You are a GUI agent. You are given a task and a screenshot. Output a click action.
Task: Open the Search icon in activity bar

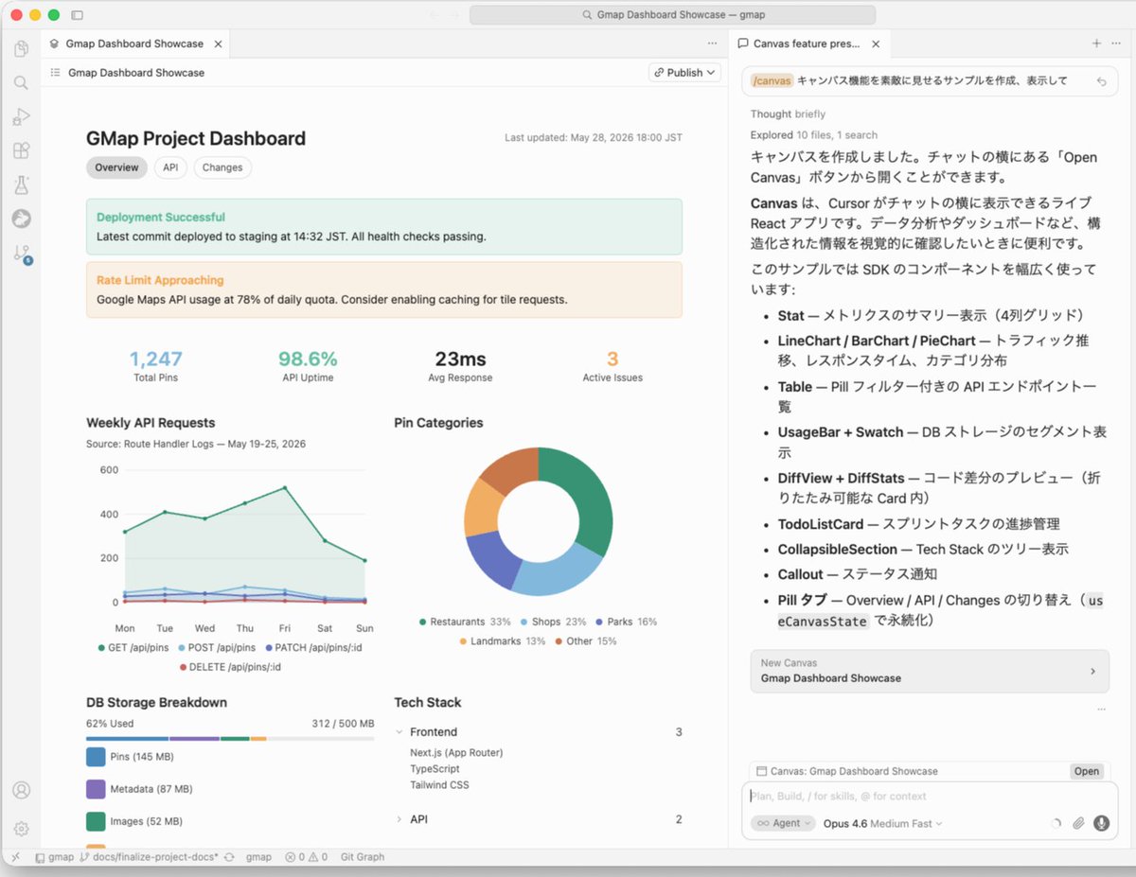[21, 83]
